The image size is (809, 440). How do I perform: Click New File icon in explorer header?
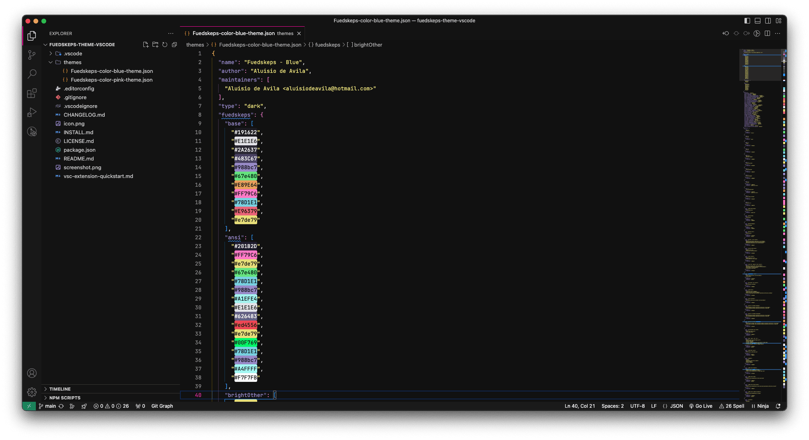[x=146, y=45]
